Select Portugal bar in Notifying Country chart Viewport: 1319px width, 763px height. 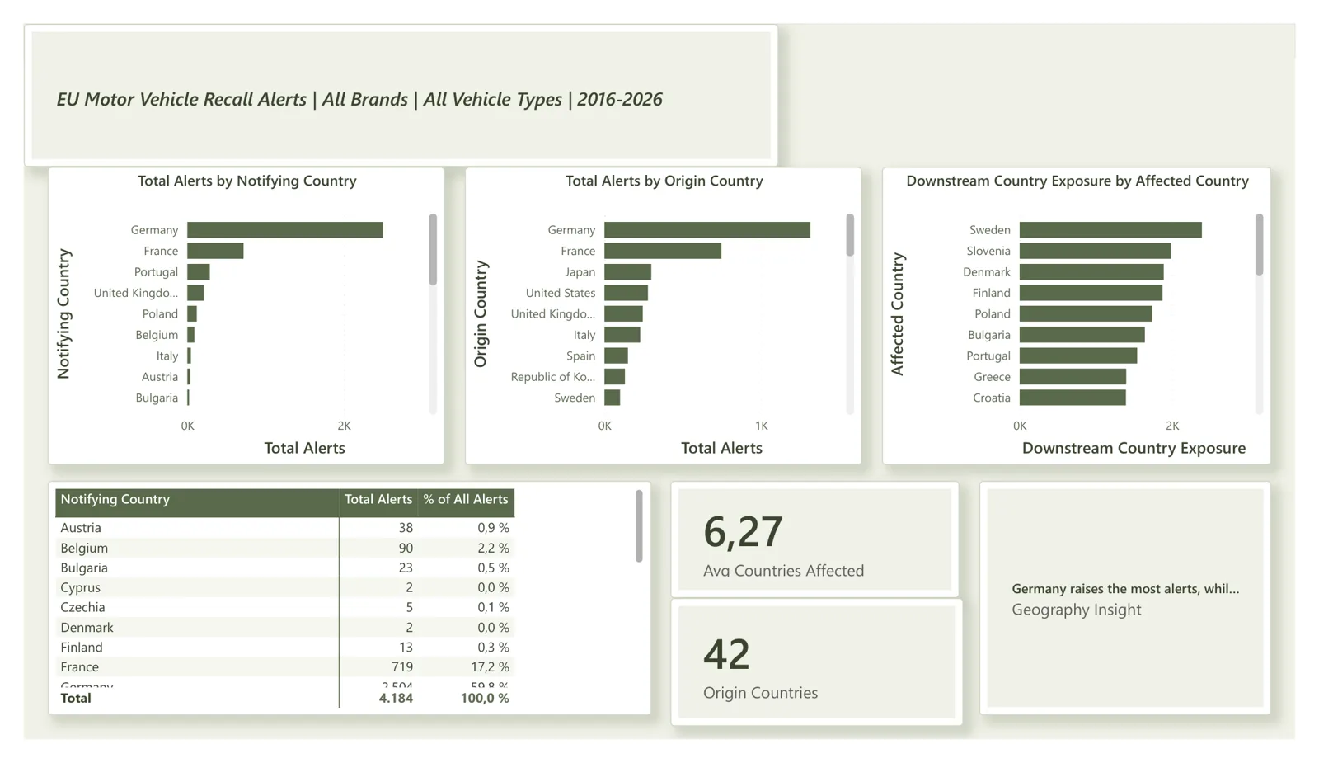pos(199,272)
